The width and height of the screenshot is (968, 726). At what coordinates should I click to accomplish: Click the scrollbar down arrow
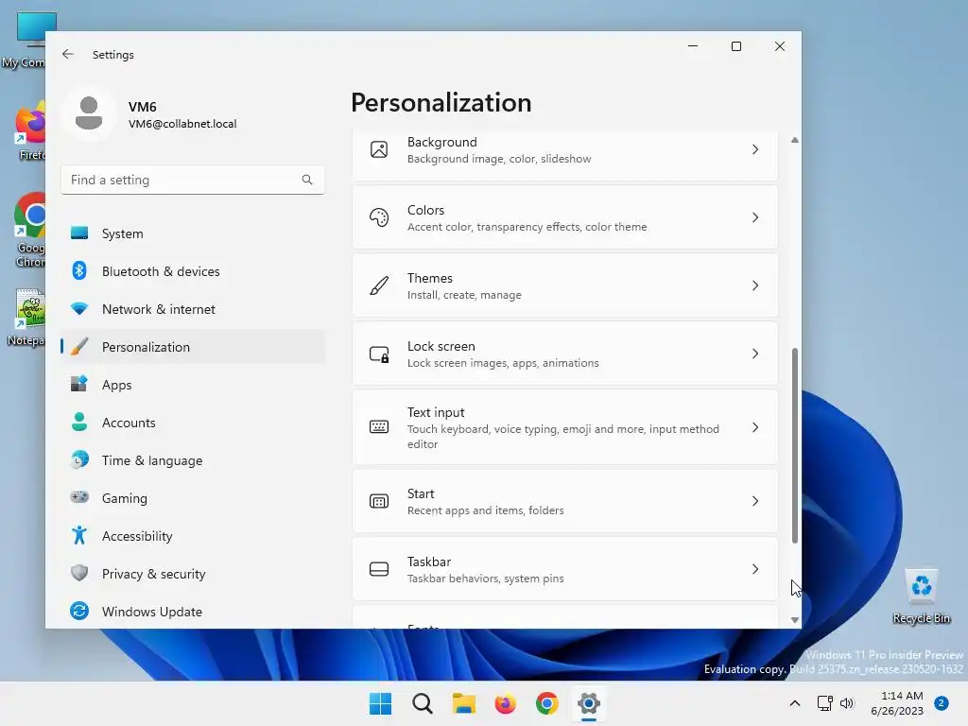click(x=794, y=620)
